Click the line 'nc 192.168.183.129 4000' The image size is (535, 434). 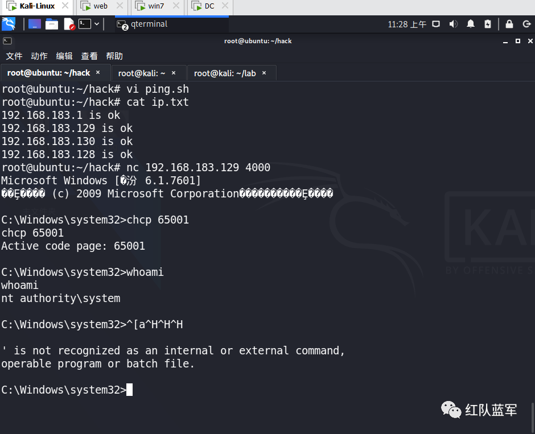coord(198,167)
